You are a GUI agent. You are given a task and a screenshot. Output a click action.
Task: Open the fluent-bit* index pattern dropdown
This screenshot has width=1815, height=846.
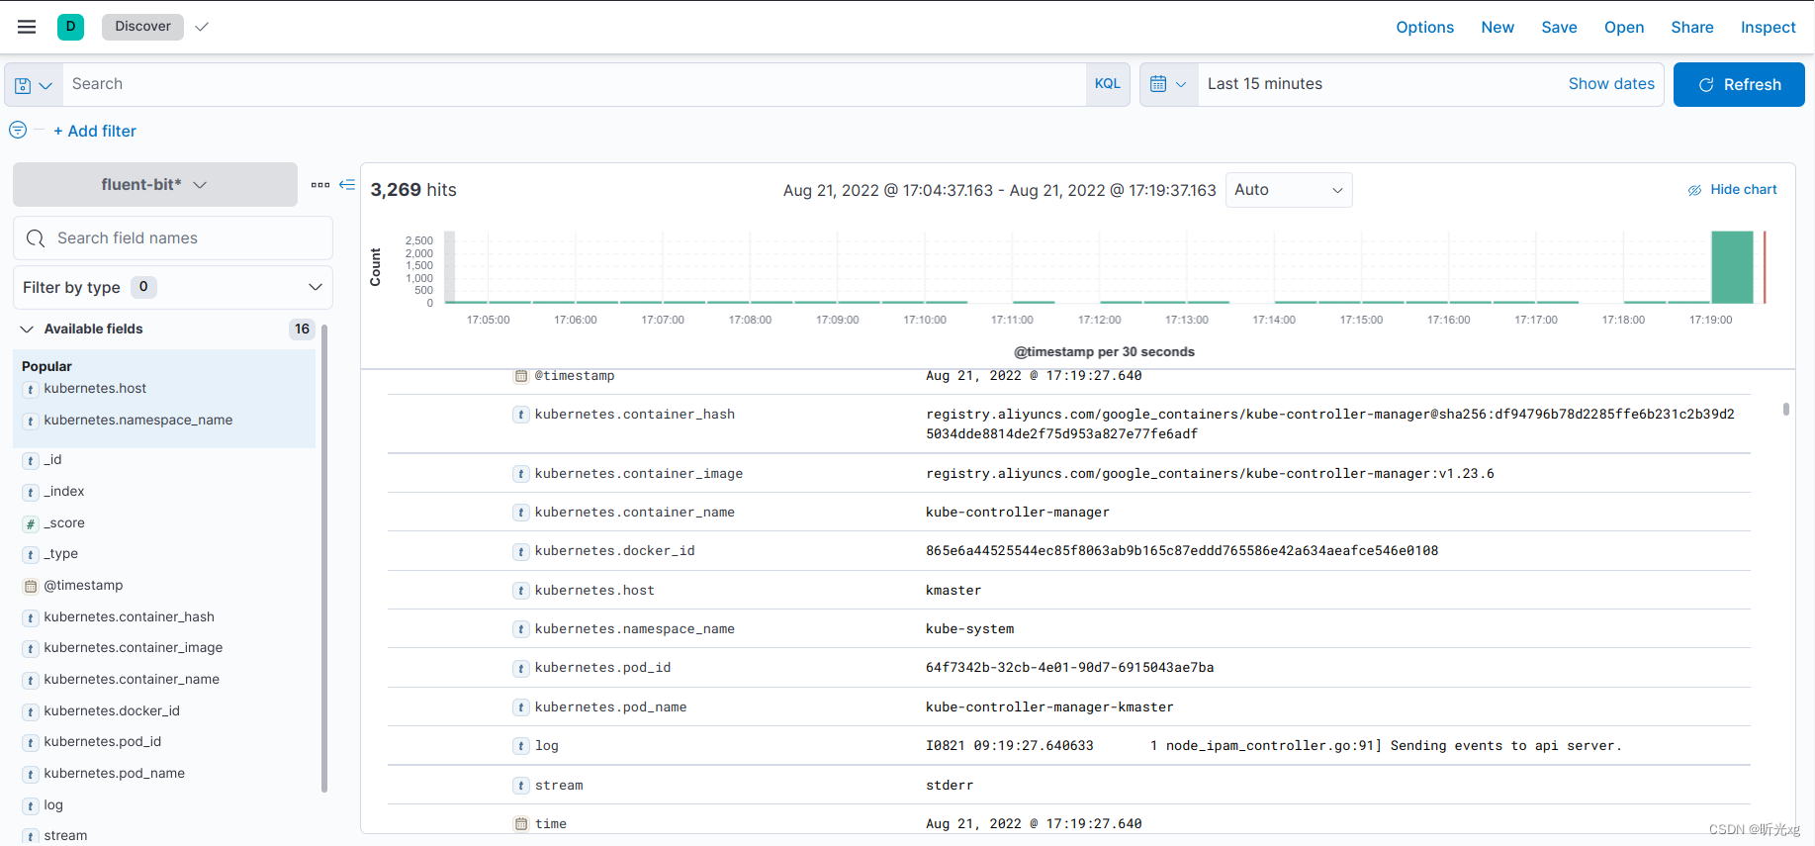pos(154,185)
